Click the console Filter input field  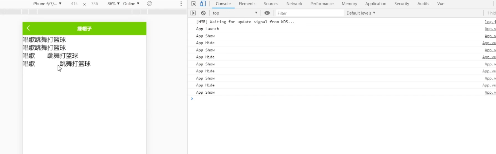click(x=309, y=13)
